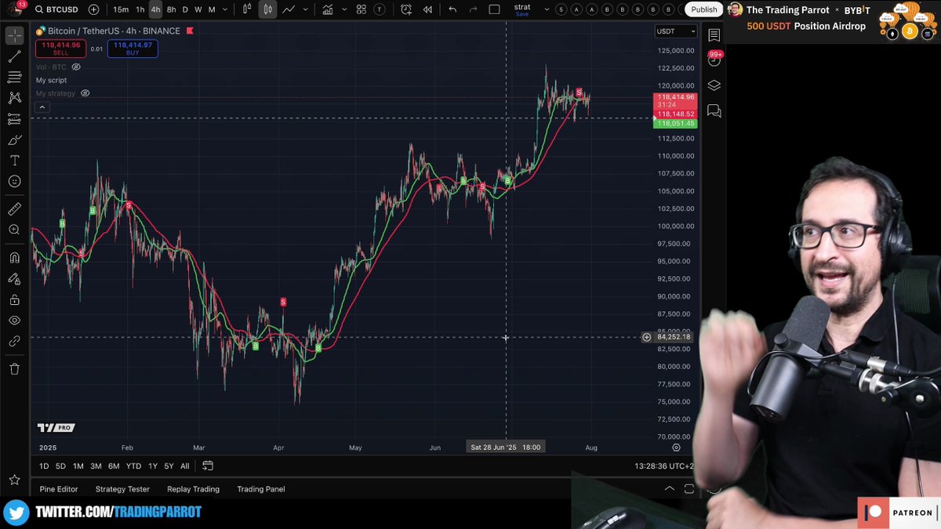This screenshot has width=941, height=529.
Task: Select the Text annotation tool
Action: pos(14,160)
